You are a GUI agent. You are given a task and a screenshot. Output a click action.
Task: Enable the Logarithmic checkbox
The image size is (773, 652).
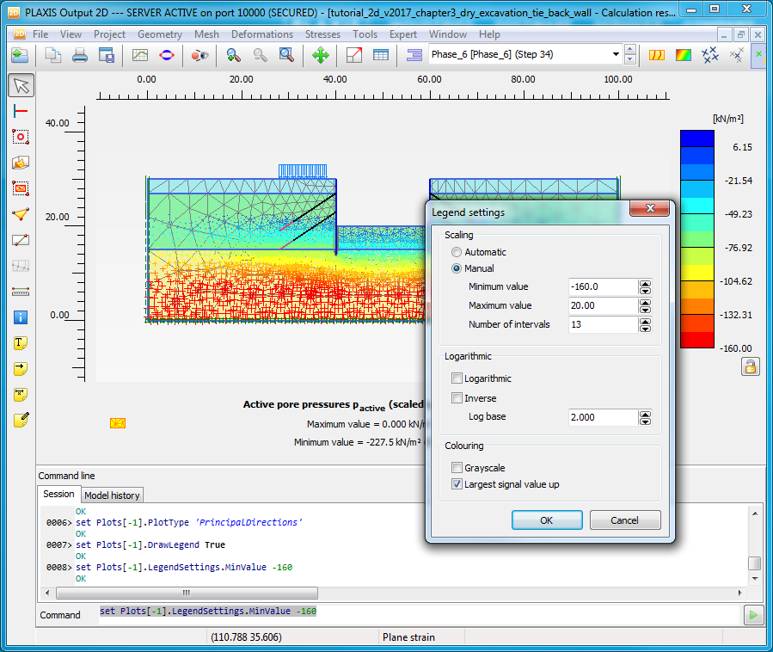click(457, 378)
